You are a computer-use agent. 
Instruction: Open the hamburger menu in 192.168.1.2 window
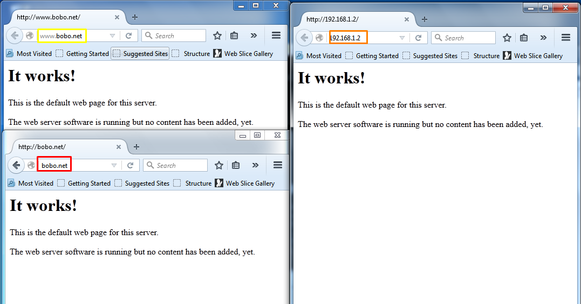click(x=566, y=38)
